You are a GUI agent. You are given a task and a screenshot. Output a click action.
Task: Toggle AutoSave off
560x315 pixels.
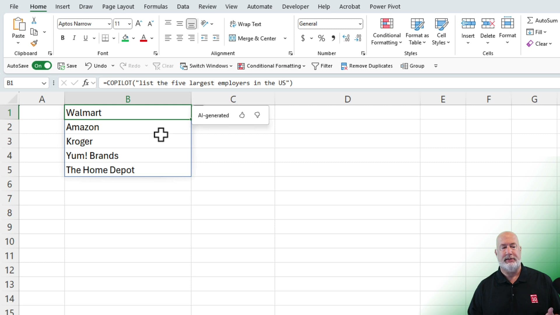[42, 66]
